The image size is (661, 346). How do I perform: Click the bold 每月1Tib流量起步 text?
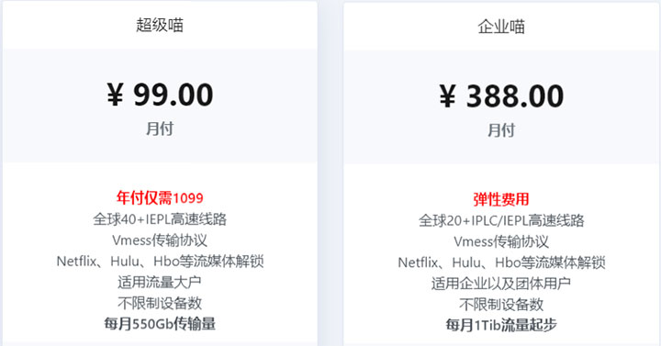tap(501, 325)
